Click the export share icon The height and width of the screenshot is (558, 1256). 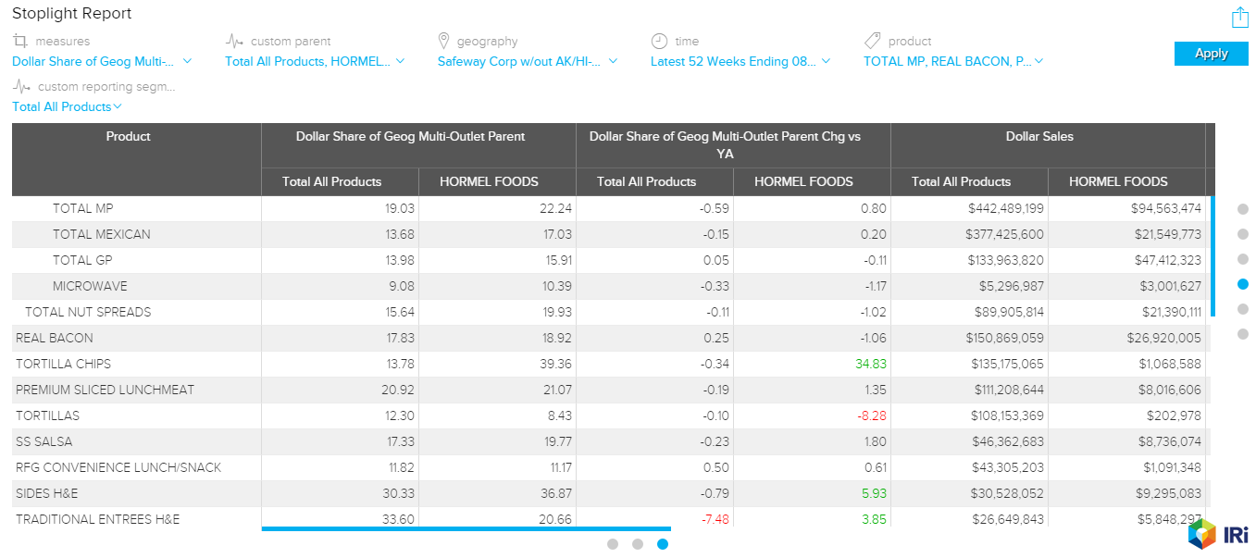[1239, 18]
